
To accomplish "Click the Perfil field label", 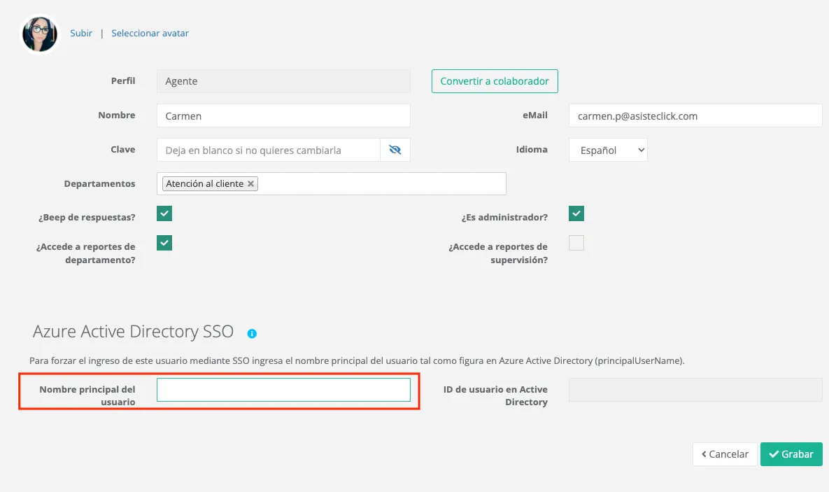I will 123,81.
